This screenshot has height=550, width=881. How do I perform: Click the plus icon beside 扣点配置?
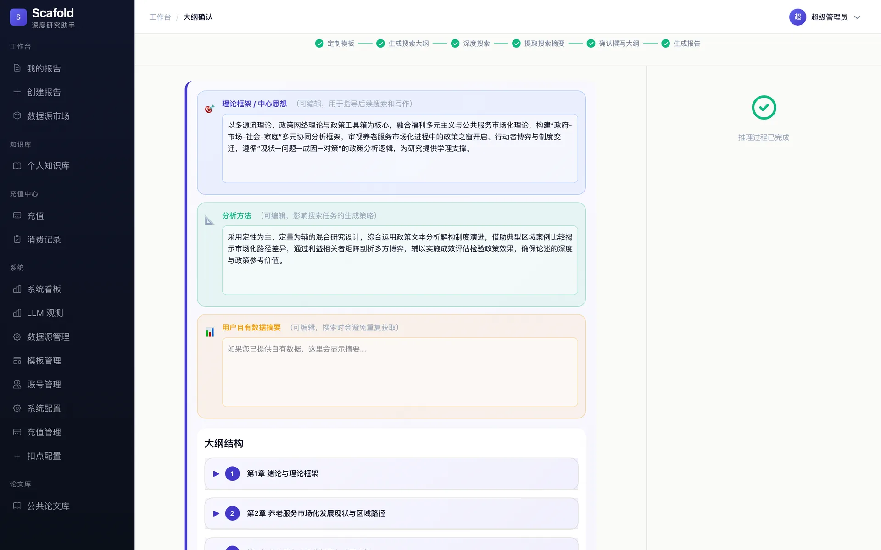(x=17, y=456)
